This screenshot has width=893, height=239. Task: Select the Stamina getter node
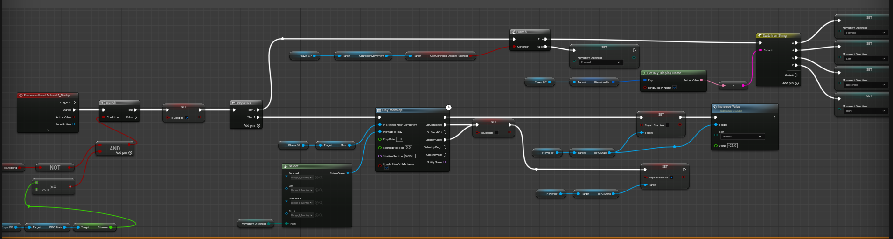click(x=95, y=227)
